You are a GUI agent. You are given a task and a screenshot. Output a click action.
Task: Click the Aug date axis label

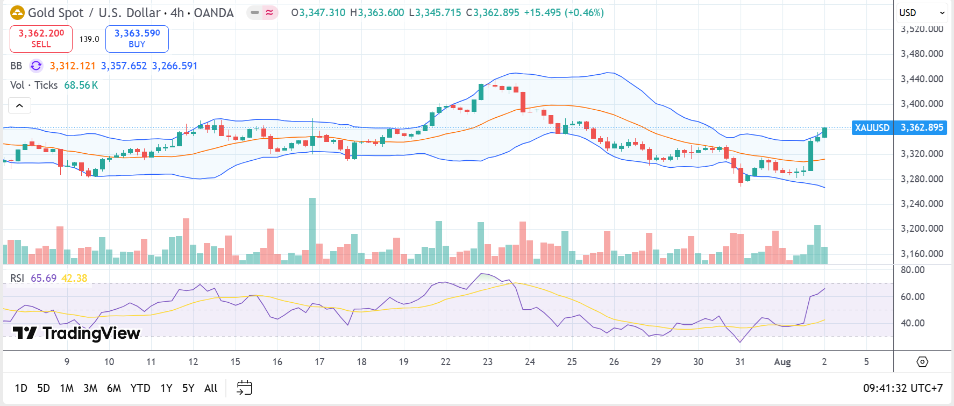(x=782, y=362)
